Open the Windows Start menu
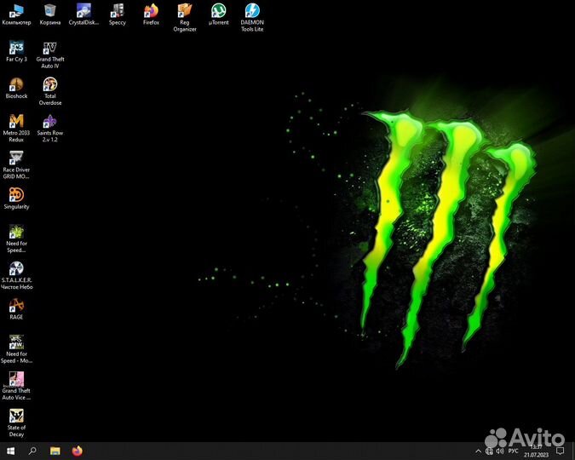This screenshot has width=575, height=460. coord(11,451)
